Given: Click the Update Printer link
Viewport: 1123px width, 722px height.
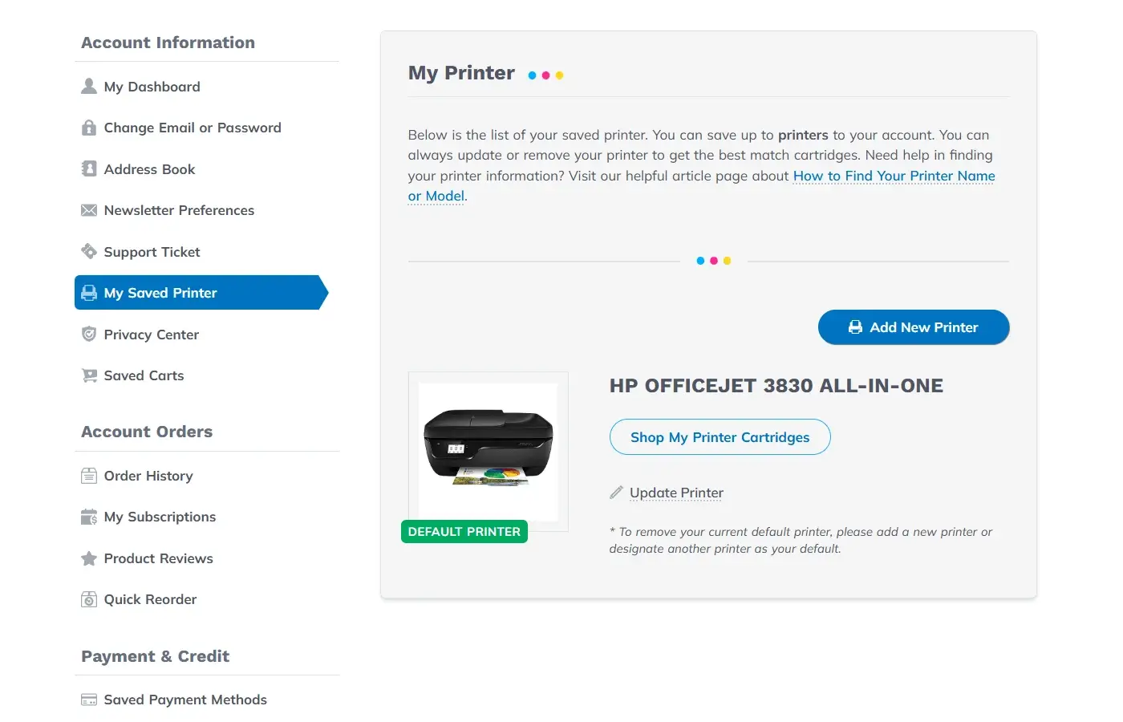Looking at the screenshot, I should point(676,493).
